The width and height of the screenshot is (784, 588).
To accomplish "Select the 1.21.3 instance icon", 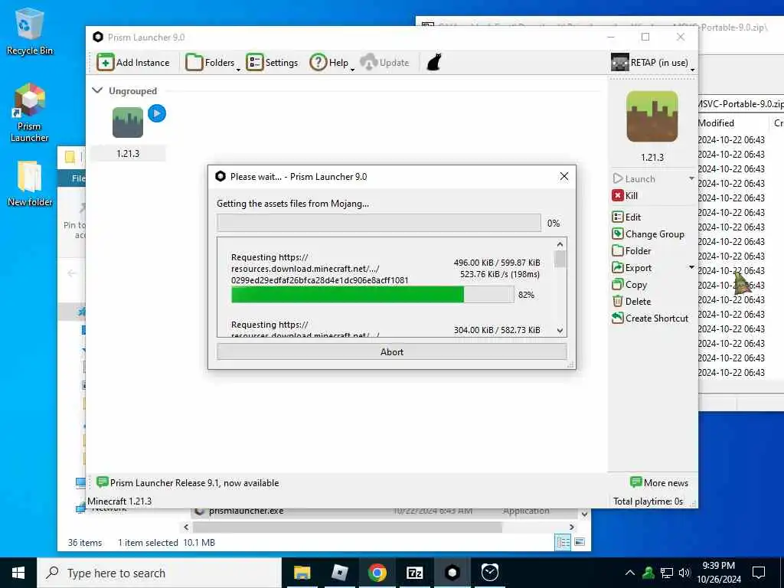I will point(128,122).
